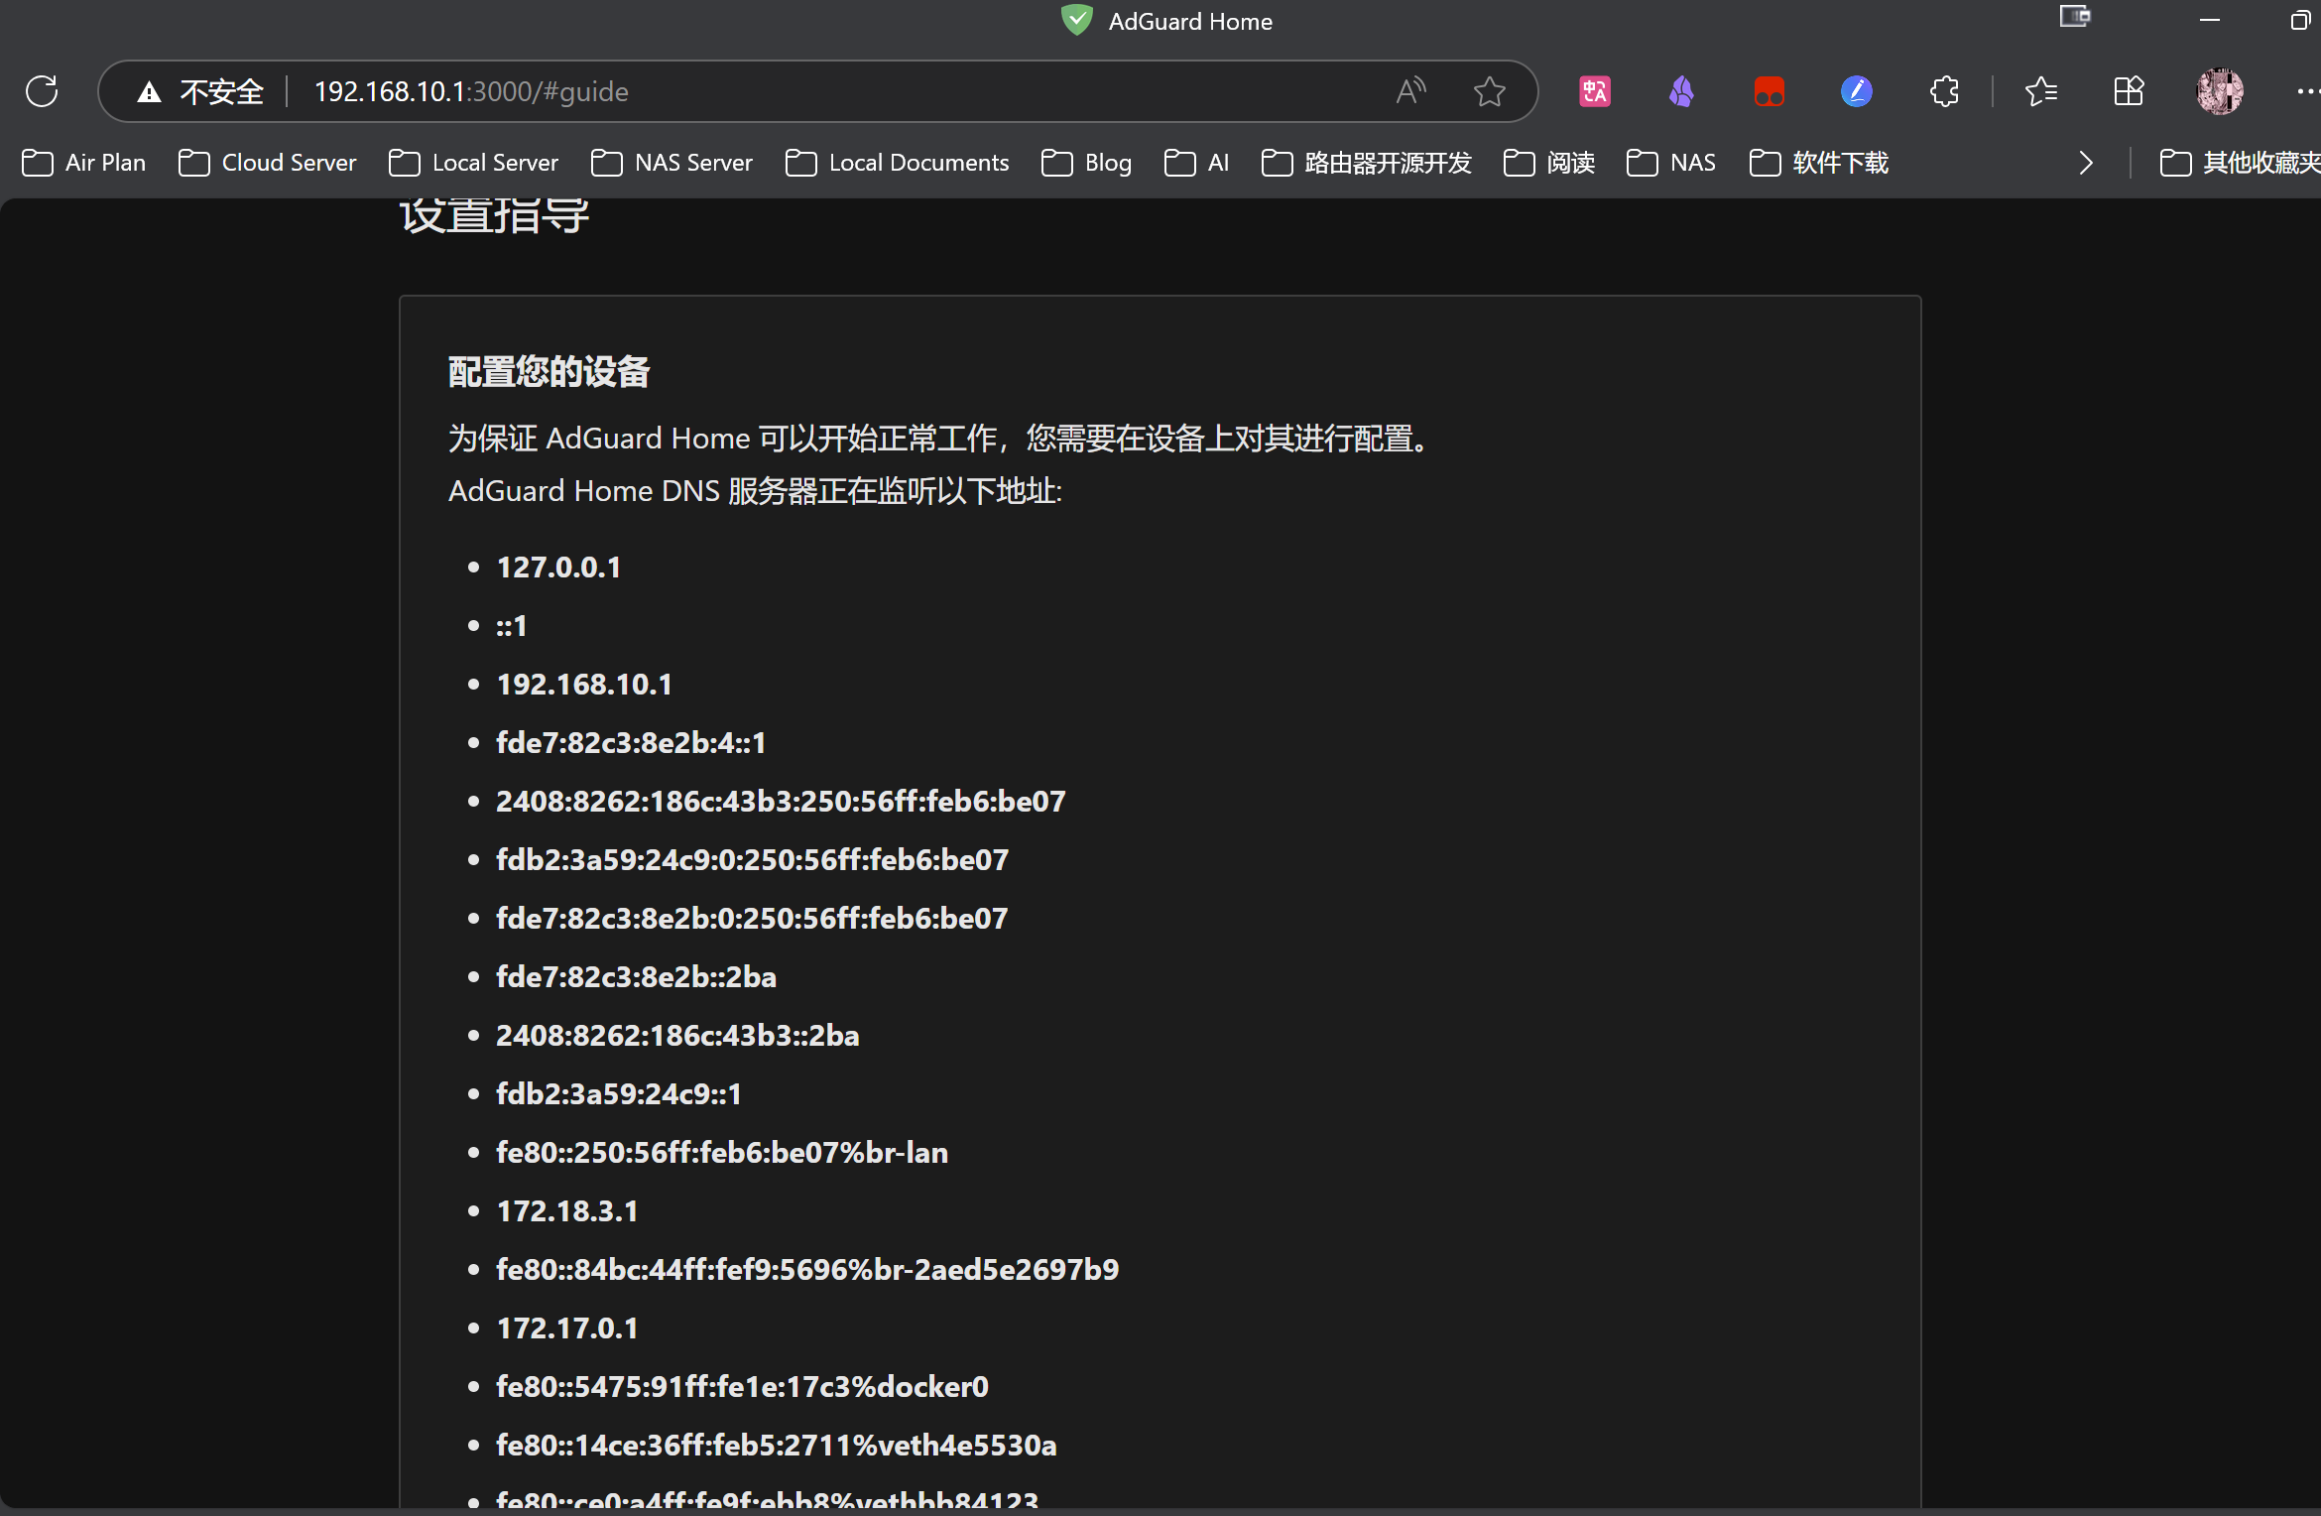Open the pink translate extension icon
This screenshot has width=2321, height=1516.
point(1595,91)
